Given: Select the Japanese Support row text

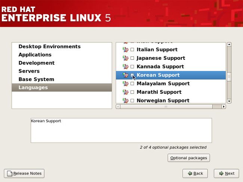Looking at the screenshot, I should (x=161, y=58).
